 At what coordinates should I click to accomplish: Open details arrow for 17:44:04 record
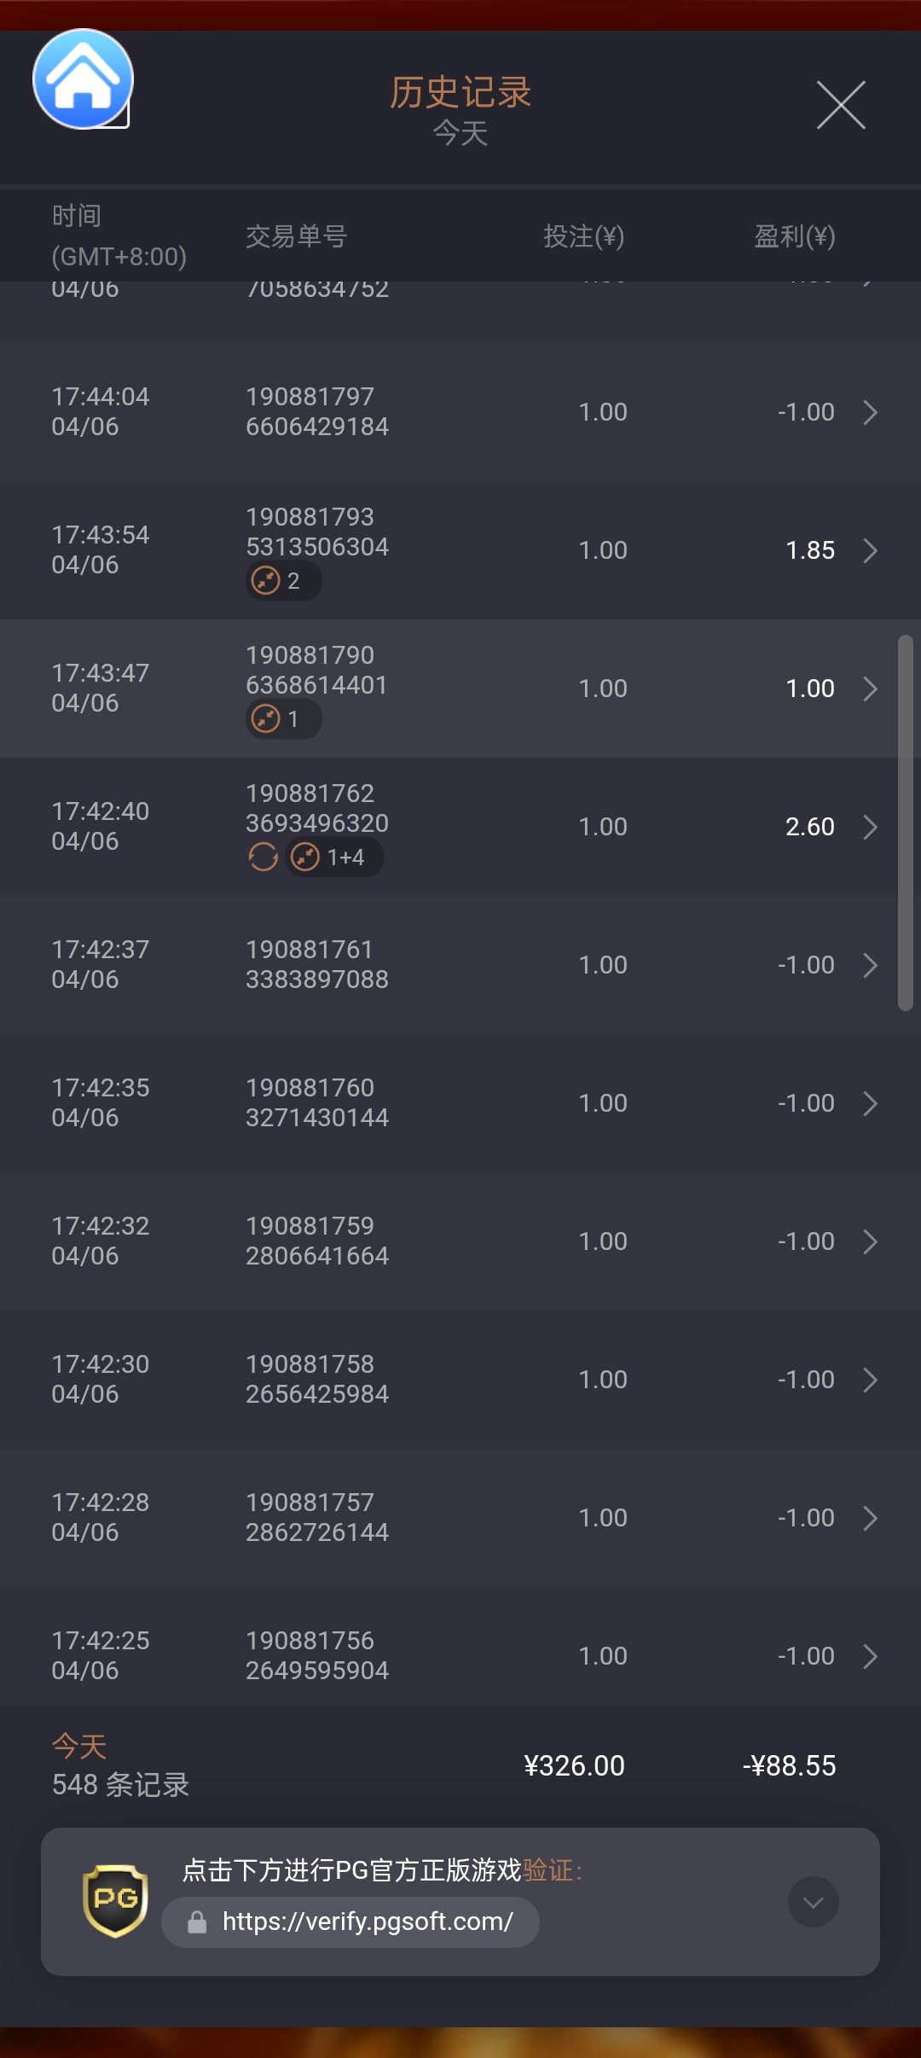(870, 412)
